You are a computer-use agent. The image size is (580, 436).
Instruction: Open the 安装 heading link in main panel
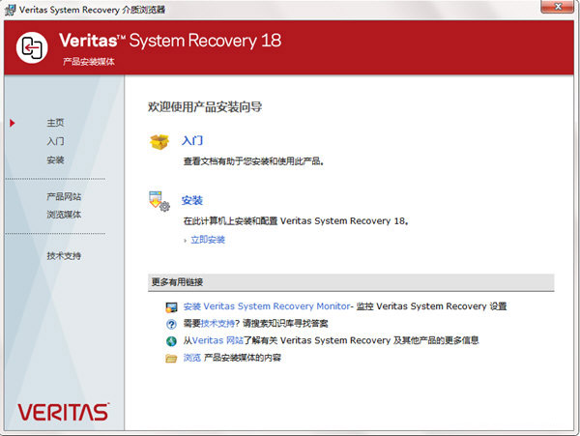[x=192, y=200]
